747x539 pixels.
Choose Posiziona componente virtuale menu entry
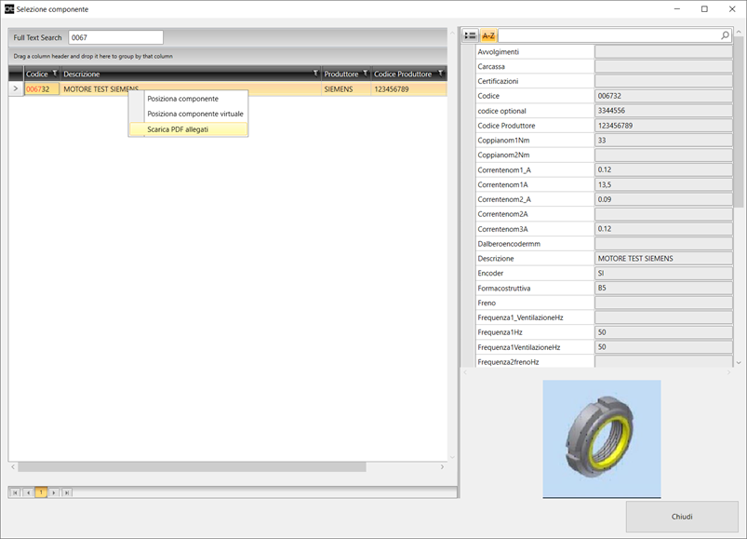(188, 114)
